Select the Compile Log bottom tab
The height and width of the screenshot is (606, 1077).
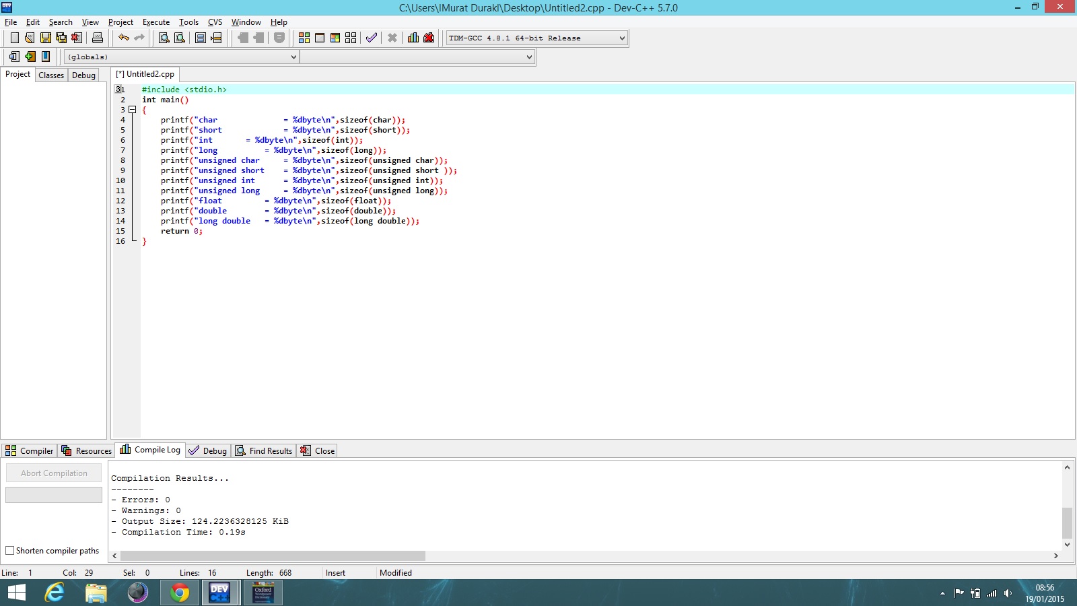[150, 450]
